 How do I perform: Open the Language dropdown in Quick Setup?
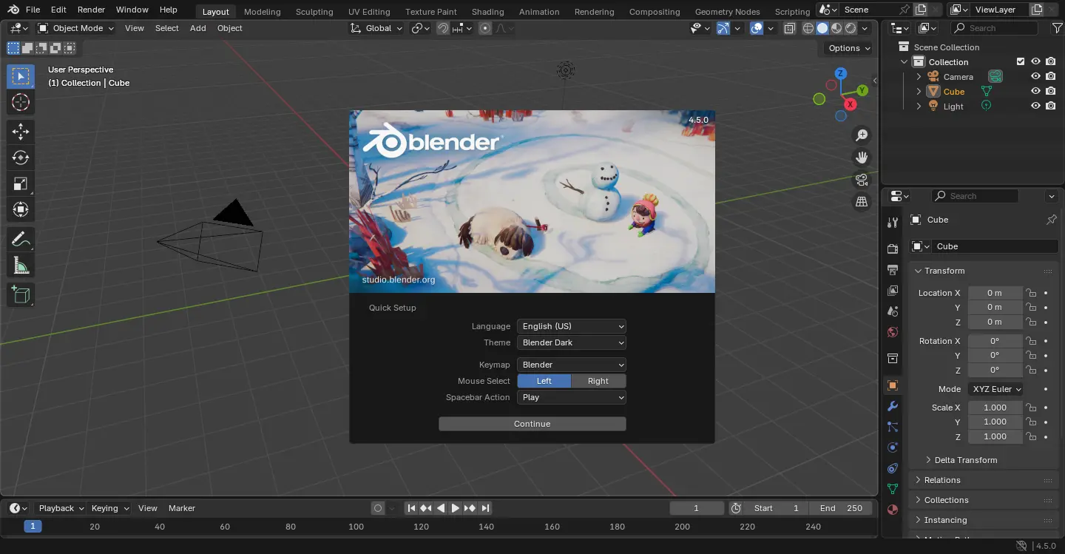(572, 326)
